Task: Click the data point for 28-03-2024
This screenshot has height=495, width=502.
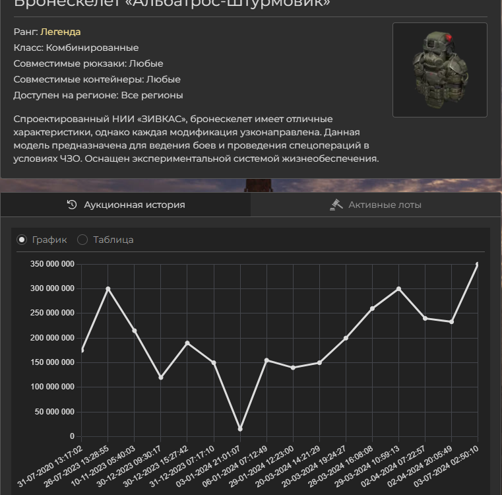Action: pyautogui.click(x=372, y=308)
